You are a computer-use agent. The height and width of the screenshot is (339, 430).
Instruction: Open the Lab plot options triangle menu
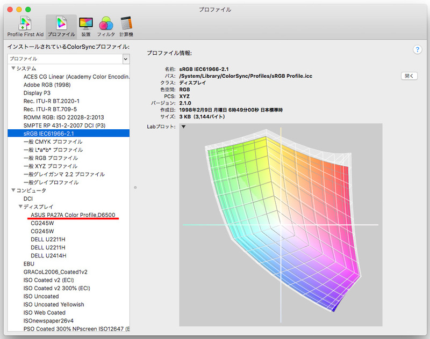(183, 127)
